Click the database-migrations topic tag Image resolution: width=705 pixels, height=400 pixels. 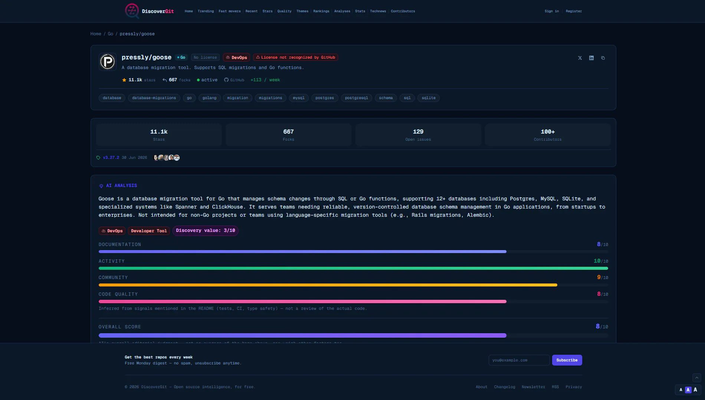[x=154, y=98]
